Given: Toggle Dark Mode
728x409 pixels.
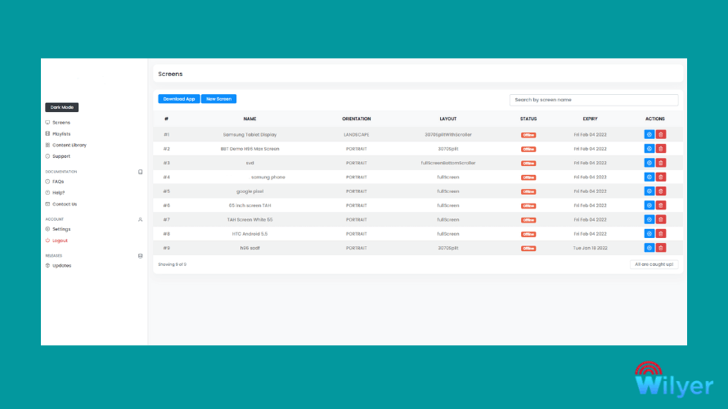Looking at the screenshot, I should coord(61,107).
